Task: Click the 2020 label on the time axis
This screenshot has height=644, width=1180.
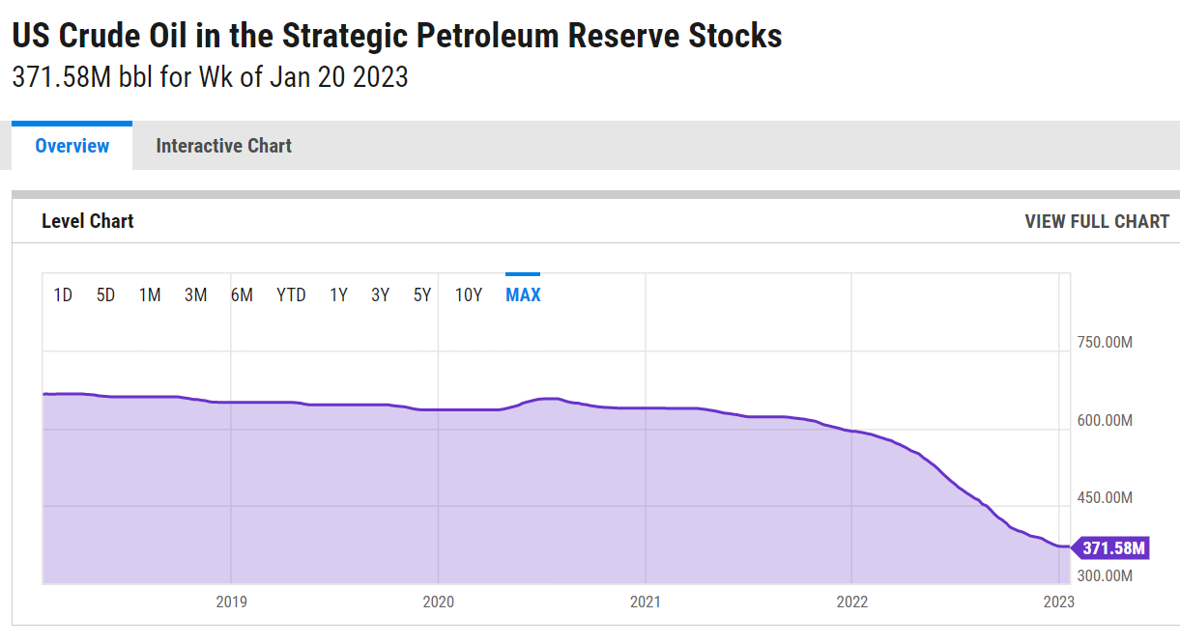Action: tap(438, 602)
